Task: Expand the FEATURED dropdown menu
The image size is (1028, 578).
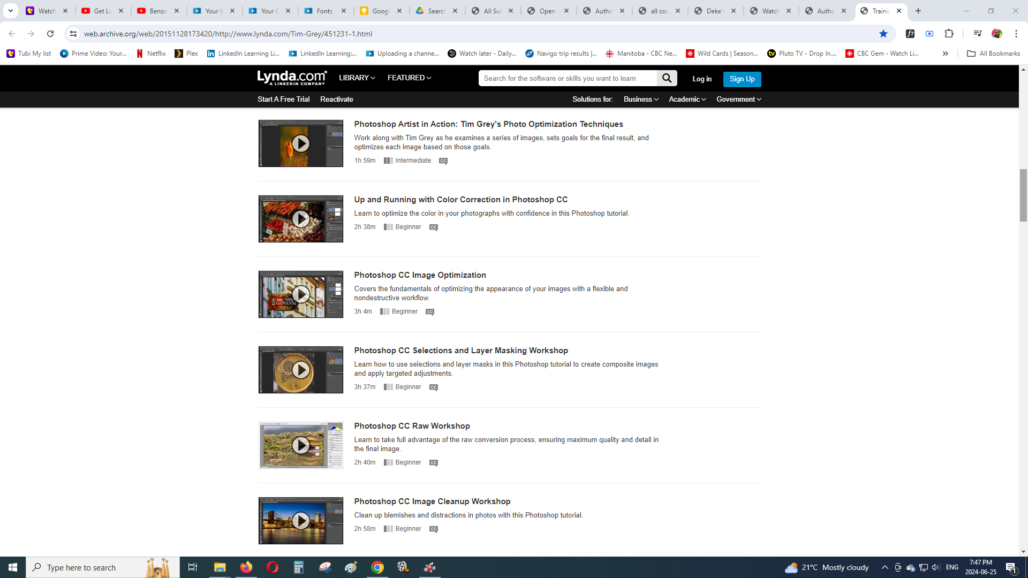Action: click(409, 78)
